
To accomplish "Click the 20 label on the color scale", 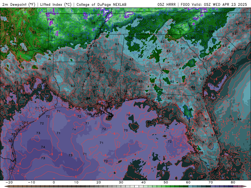I will point(99,182).
